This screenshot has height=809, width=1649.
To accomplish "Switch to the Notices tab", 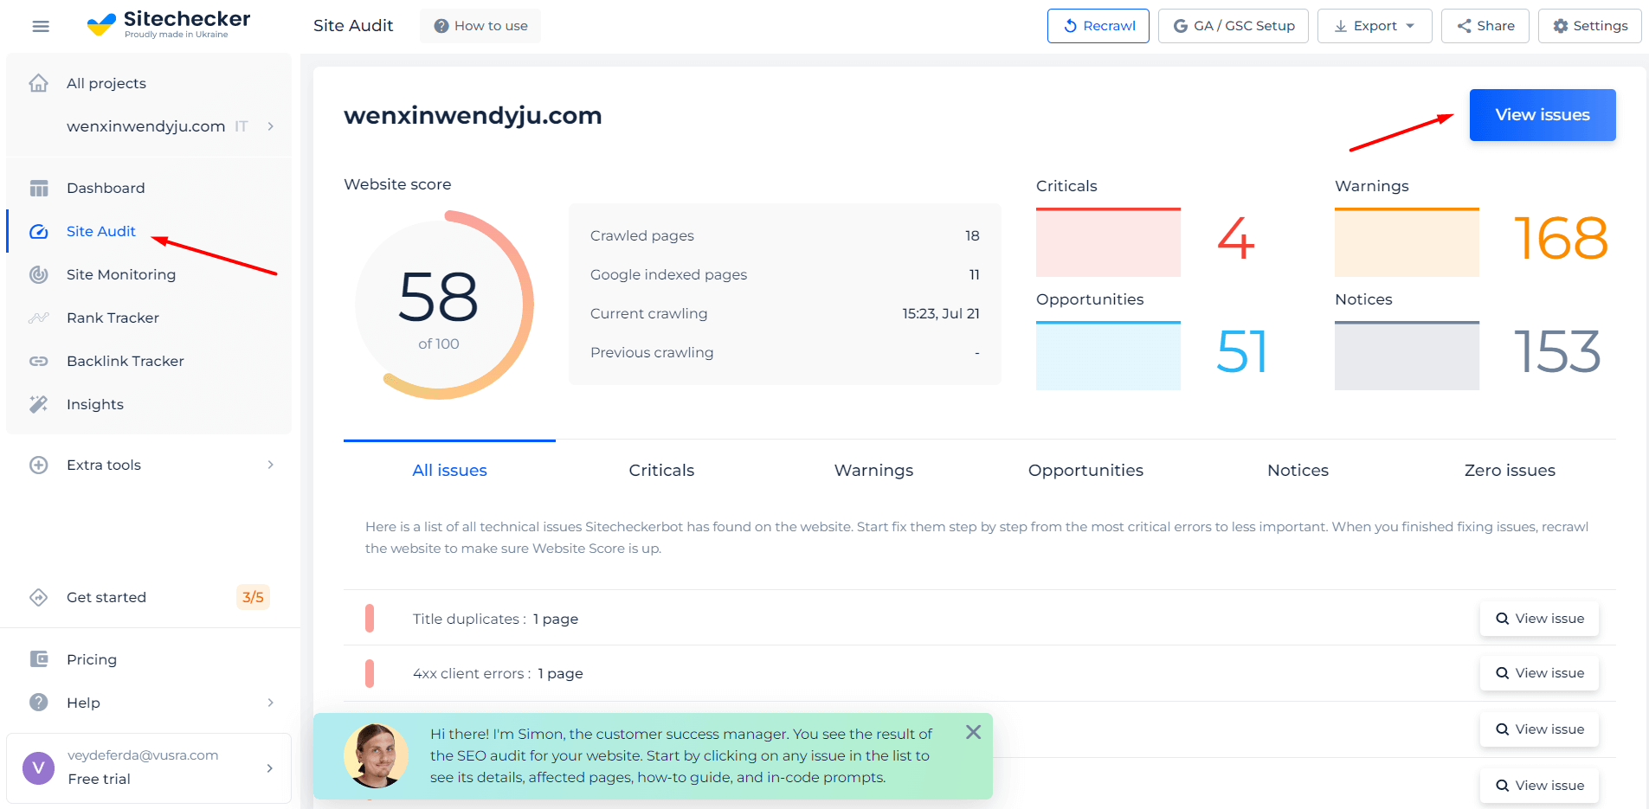I will coord(1298,470).
